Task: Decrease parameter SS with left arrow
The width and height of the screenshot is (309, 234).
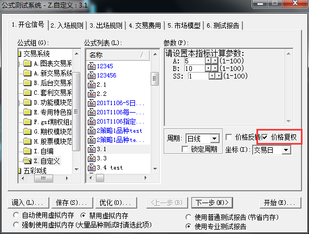Action: point(212,76)
